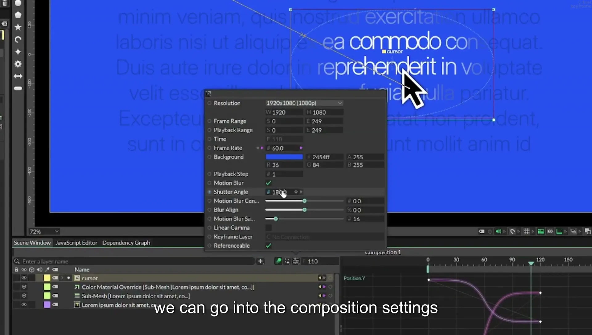Open the Dependency Graph tab
The height and width of the screenshot is (335, 592).
coord(126,243)
